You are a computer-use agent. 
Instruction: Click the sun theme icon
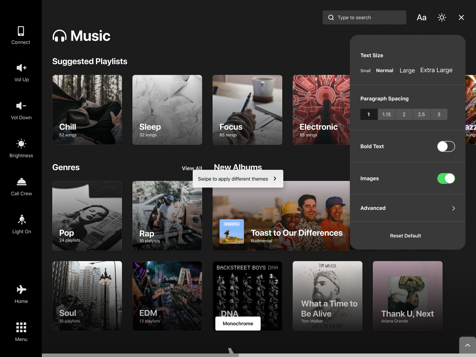coord(442,17)
